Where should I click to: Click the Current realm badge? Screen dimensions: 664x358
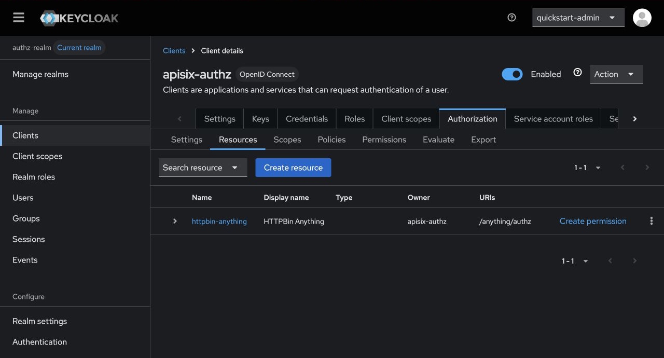click(x=79, y=48)
